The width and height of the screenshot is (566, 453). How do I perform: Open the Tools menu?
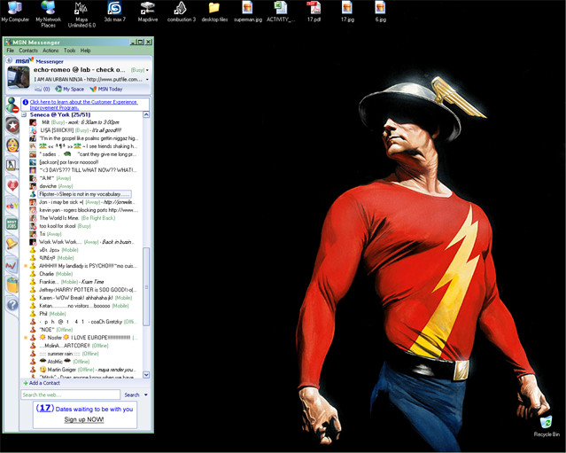pyautogui.click(x=70, y=51)
